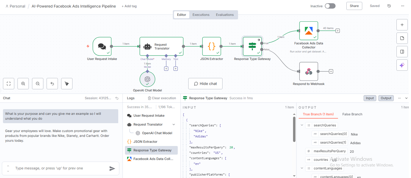Open the Facebook Ads Data Collector node
This screenshot has height=178, width=411.
(308, 31)
